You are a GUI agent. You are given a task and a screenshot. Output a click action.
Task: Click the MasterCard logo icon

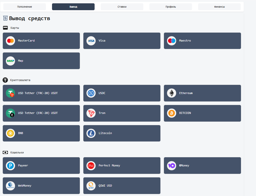click(10, 41)
